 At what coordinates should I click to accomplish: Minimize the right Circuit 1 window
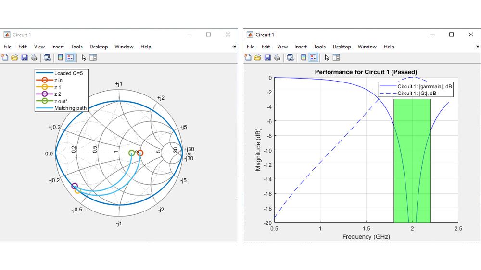(x=432, y=35)
